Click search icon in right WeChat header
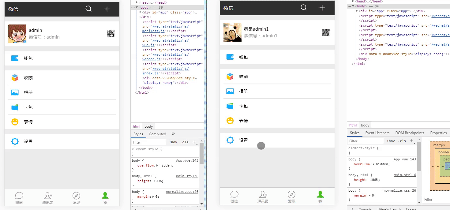450x210 pixels. pyautogui.click(x=304, y=8)
